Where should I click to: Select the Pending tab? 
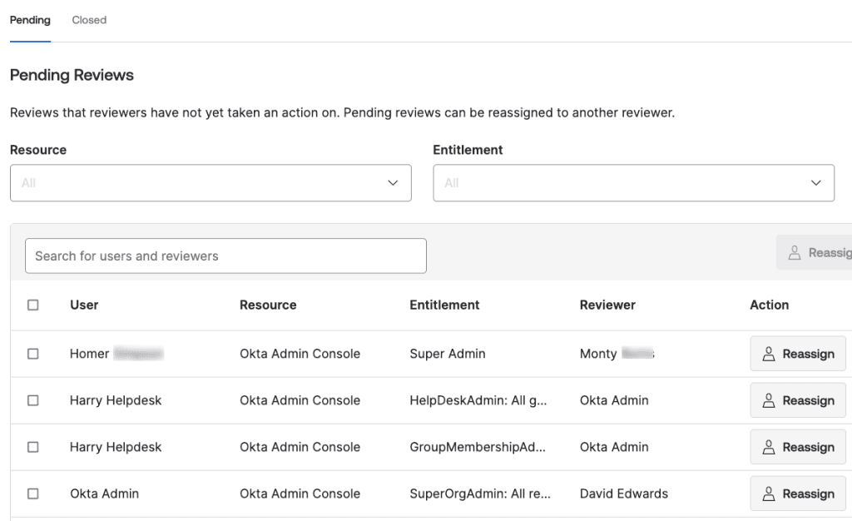coord(30,20)
